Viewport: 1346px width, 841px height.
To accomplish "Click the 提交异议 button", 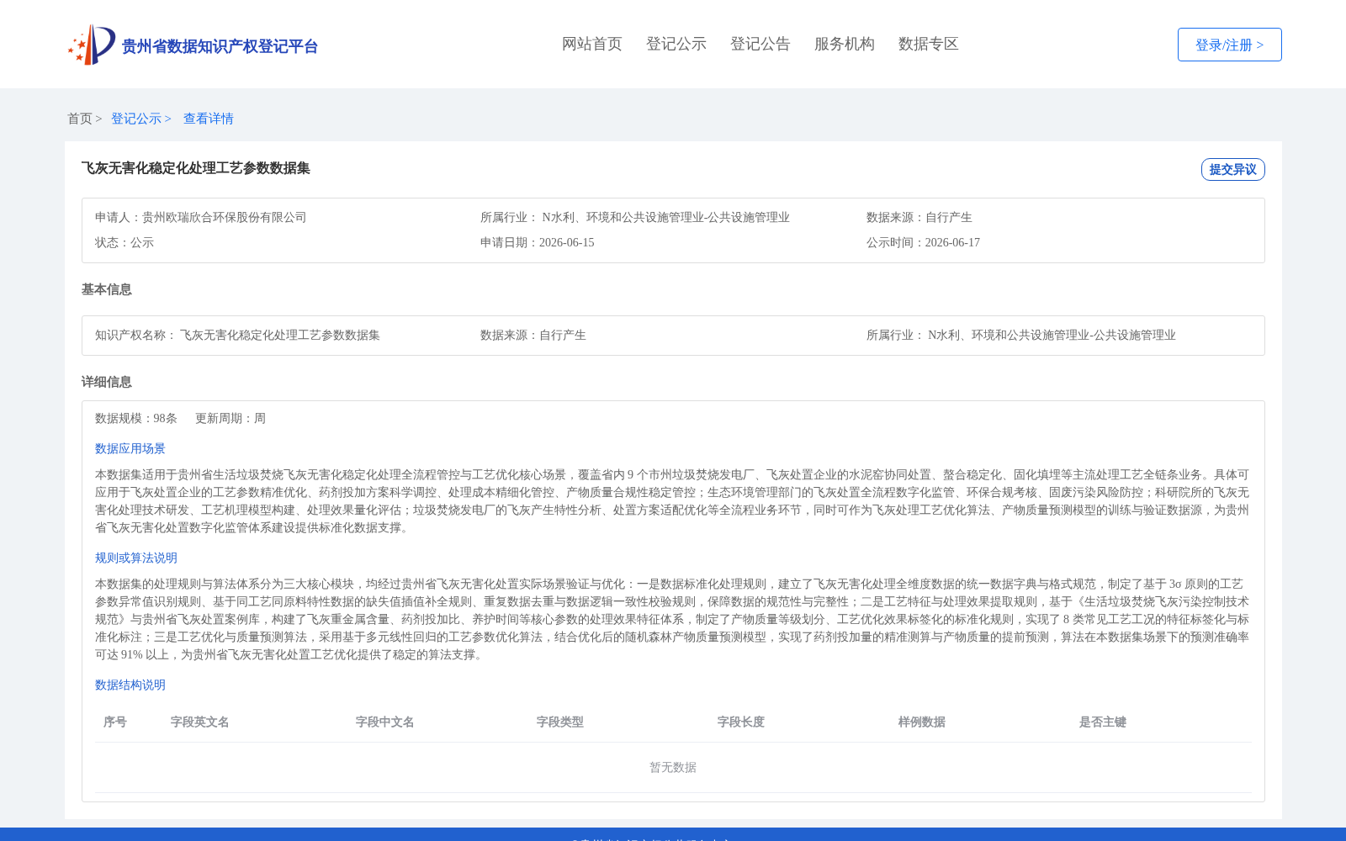I will point(1232,169).
